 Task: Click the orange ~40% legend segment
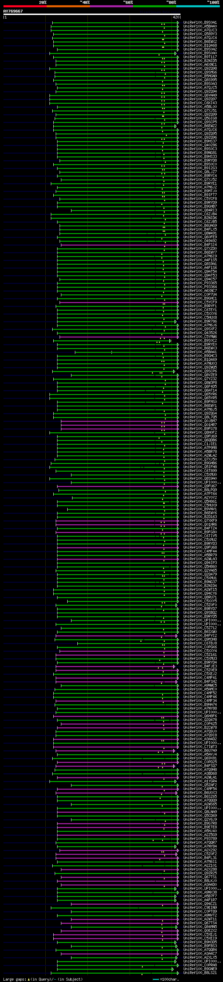68,6
